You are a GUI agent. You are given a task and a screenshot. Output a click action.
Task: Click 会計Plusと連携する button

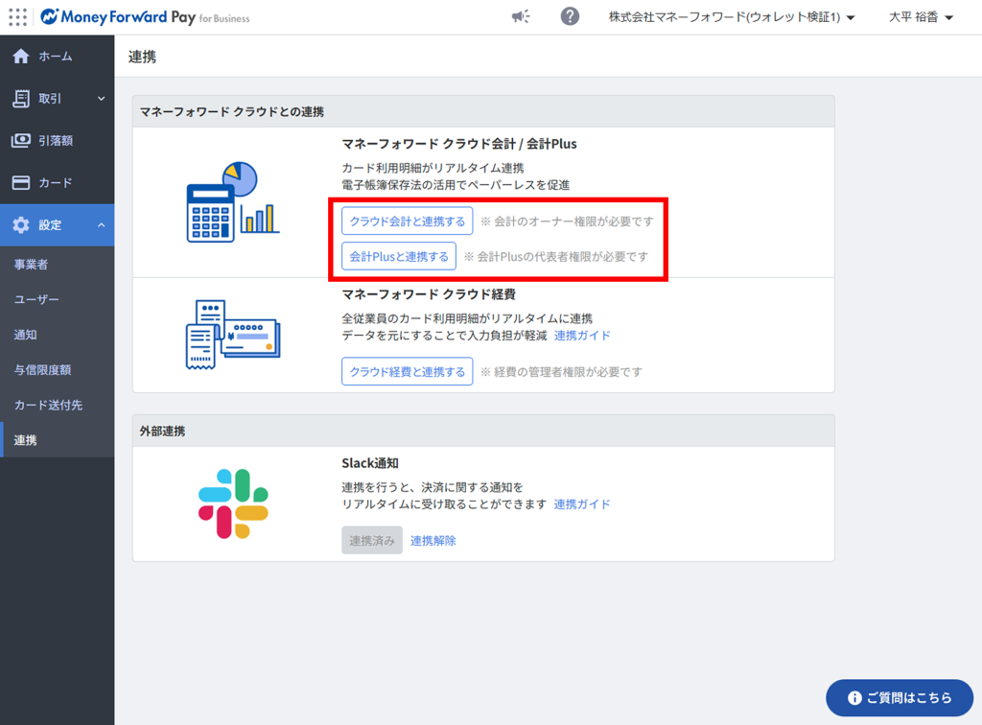click(x=399, y=256)
